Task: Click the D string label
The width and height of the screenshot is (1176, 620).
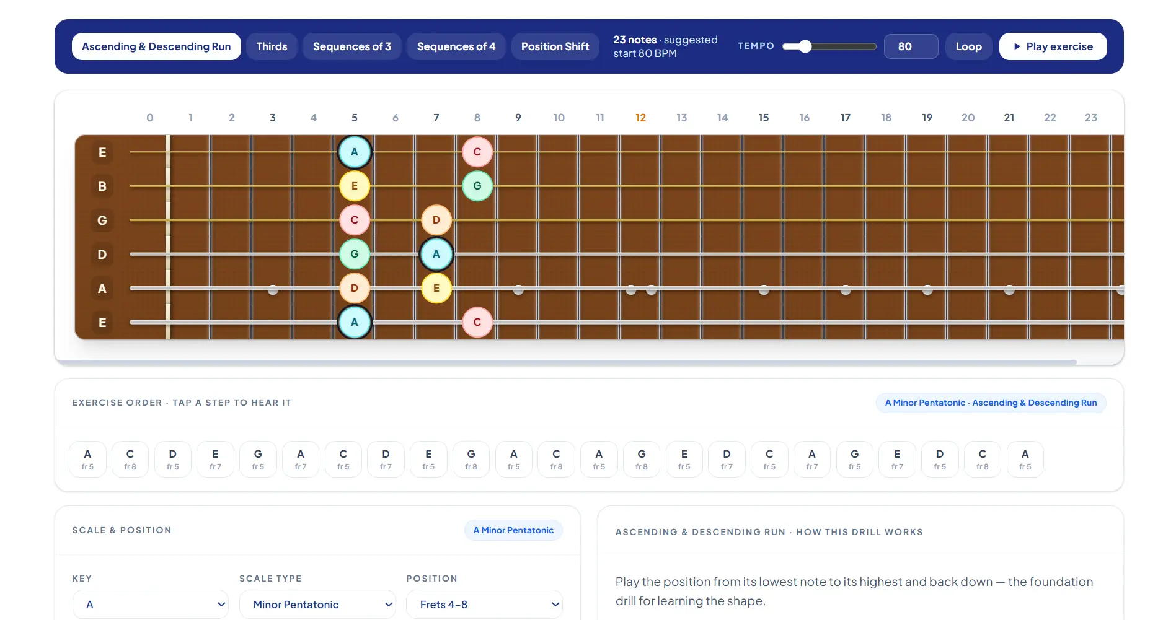Action: tap(102, 254)
